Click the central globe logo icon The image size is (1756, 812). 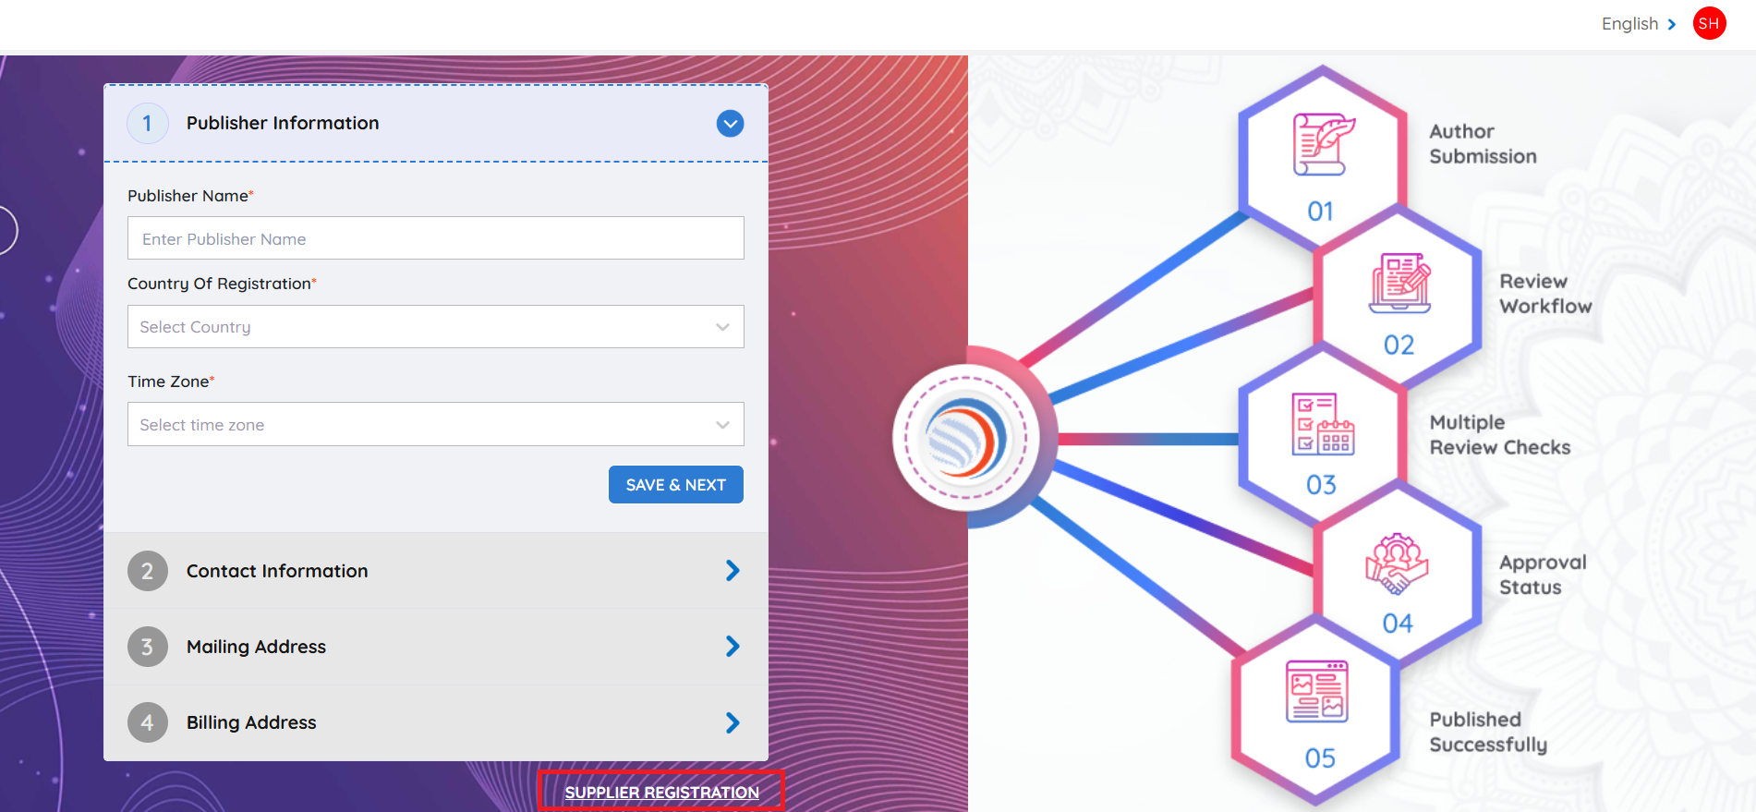click(966, 438)
